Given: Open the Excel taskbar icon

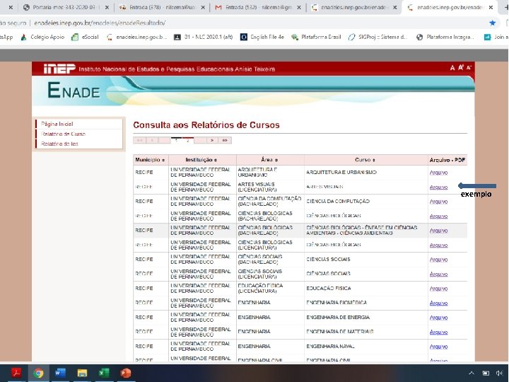Looking at the screenshot, I should click(104, 373).
